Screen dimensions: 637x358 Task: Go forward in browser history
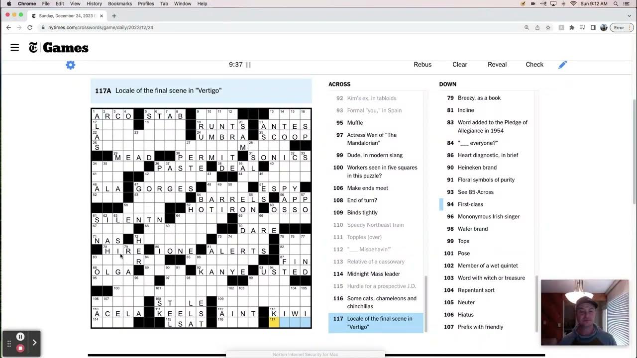pos(19,27)
